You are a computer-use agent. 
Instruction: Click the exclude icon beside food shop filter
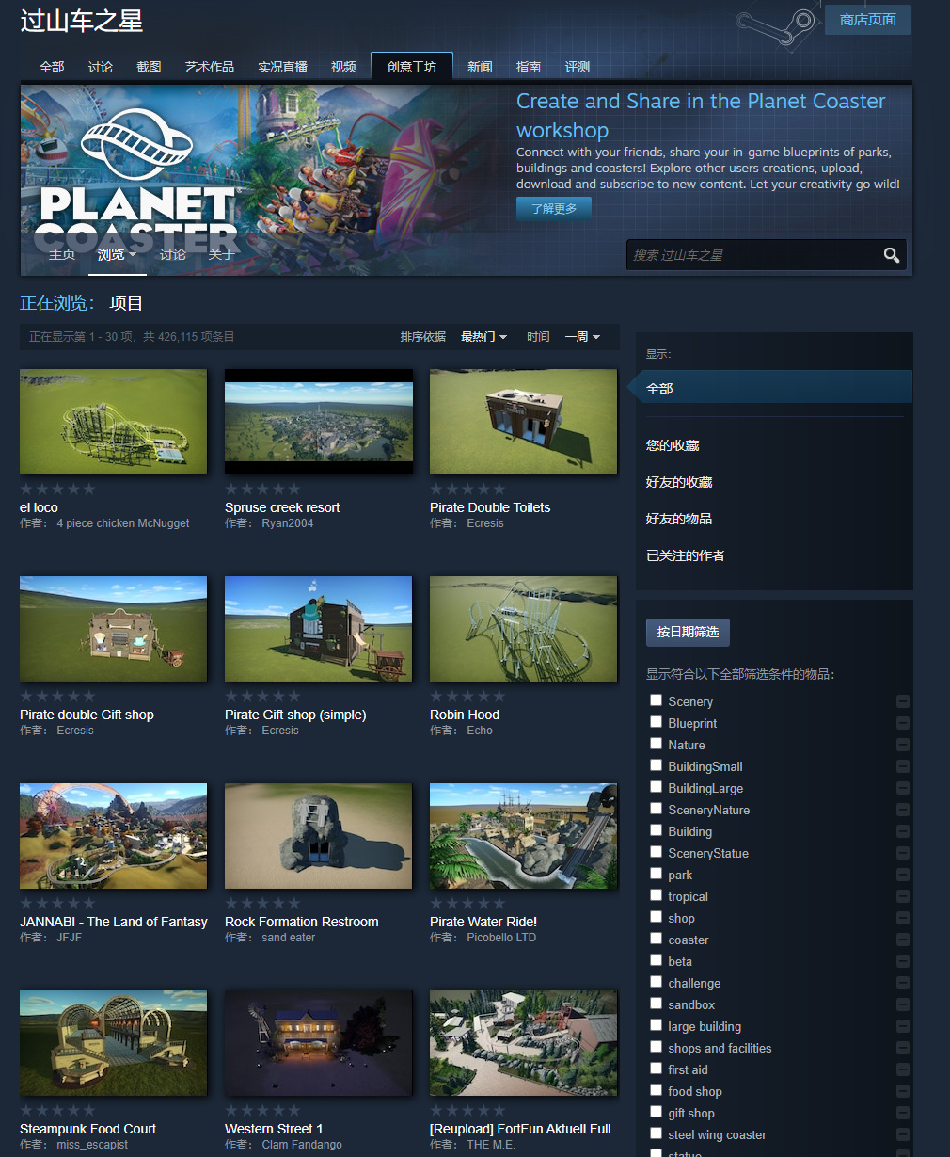[903, 1091]
